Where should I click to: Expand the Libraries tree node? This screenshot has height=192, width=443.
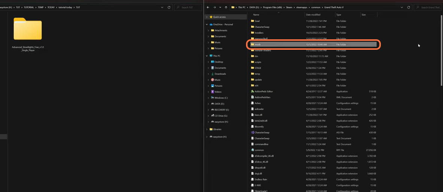tap(207, 129)
